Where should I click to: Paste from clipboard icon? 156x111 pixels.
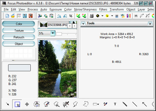51,16
